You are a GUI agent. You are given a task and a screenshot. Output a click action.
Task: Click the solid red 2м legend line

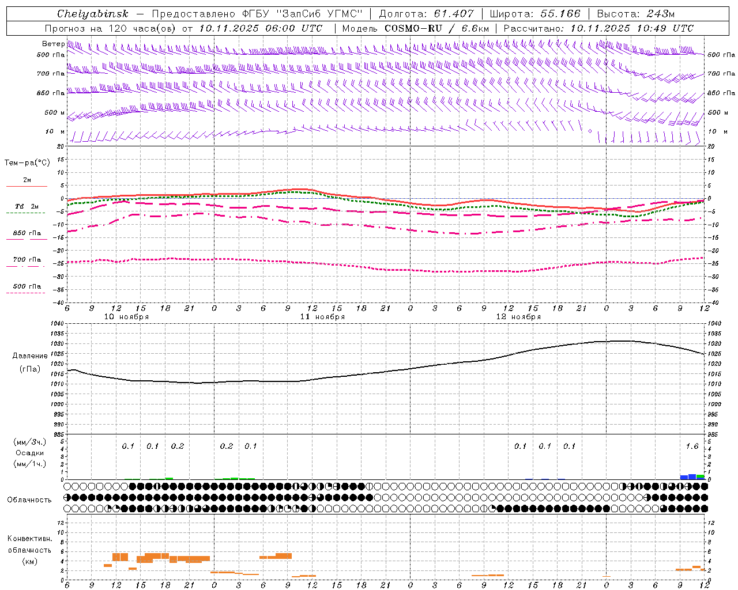[x=27, y=186]
